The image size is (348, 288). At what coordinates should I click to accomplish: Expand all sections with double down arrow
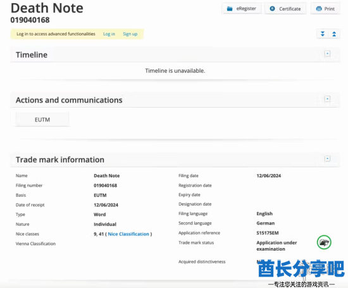pyautogui.click(x=323, y=34)
